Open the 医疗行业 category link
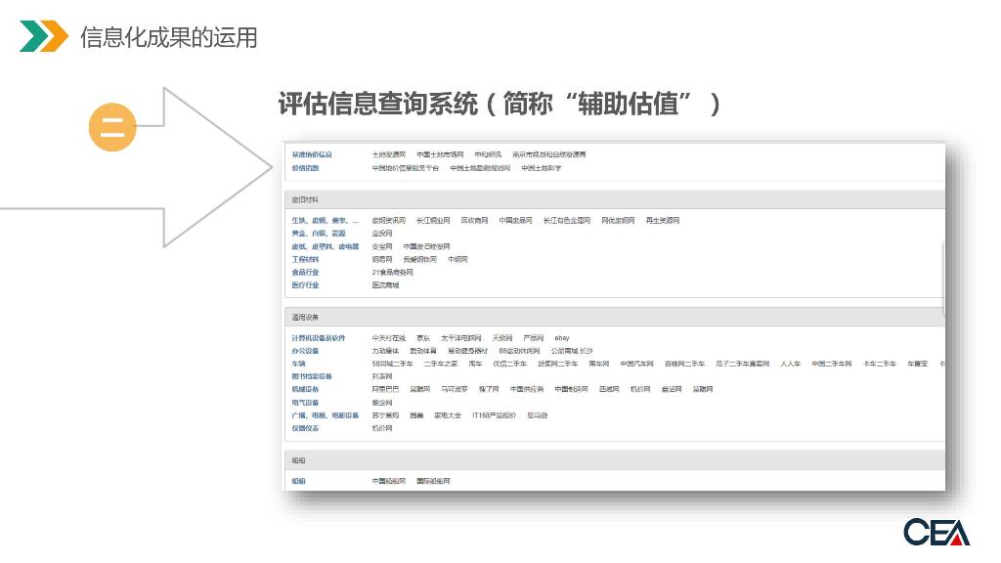 click(305, 284)
